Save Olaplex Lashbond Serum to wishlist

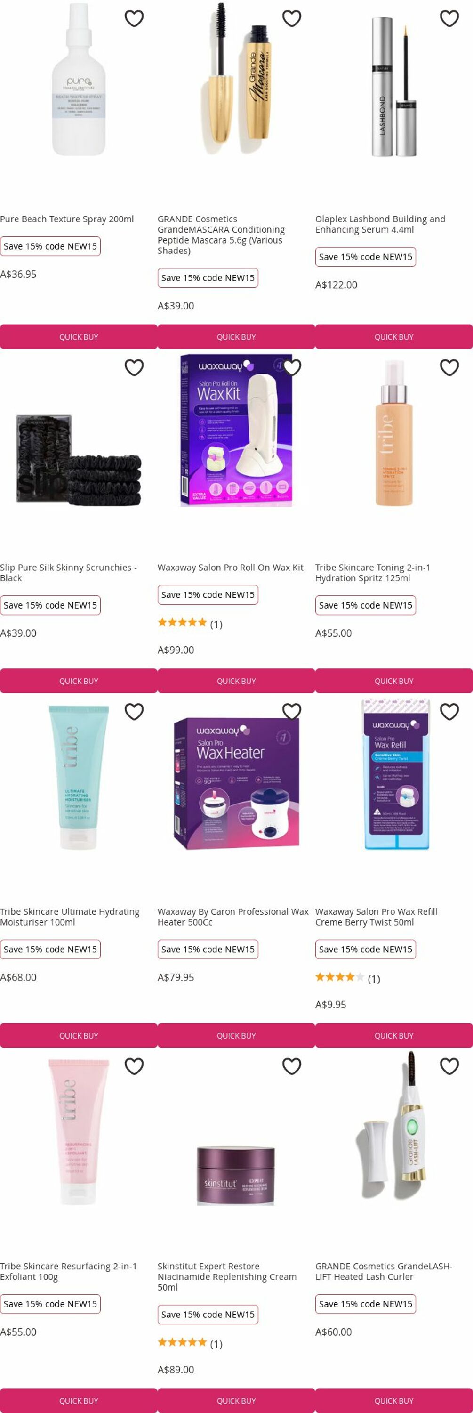449,19
